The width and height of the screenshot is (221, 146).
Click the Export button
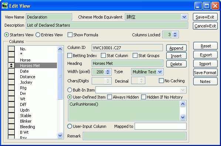pyautogui.click(x=205, y=55)
